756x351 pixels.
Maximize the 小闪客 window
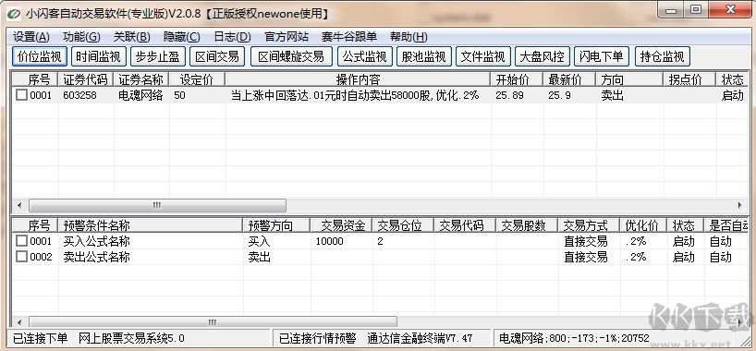click(695, 10)
